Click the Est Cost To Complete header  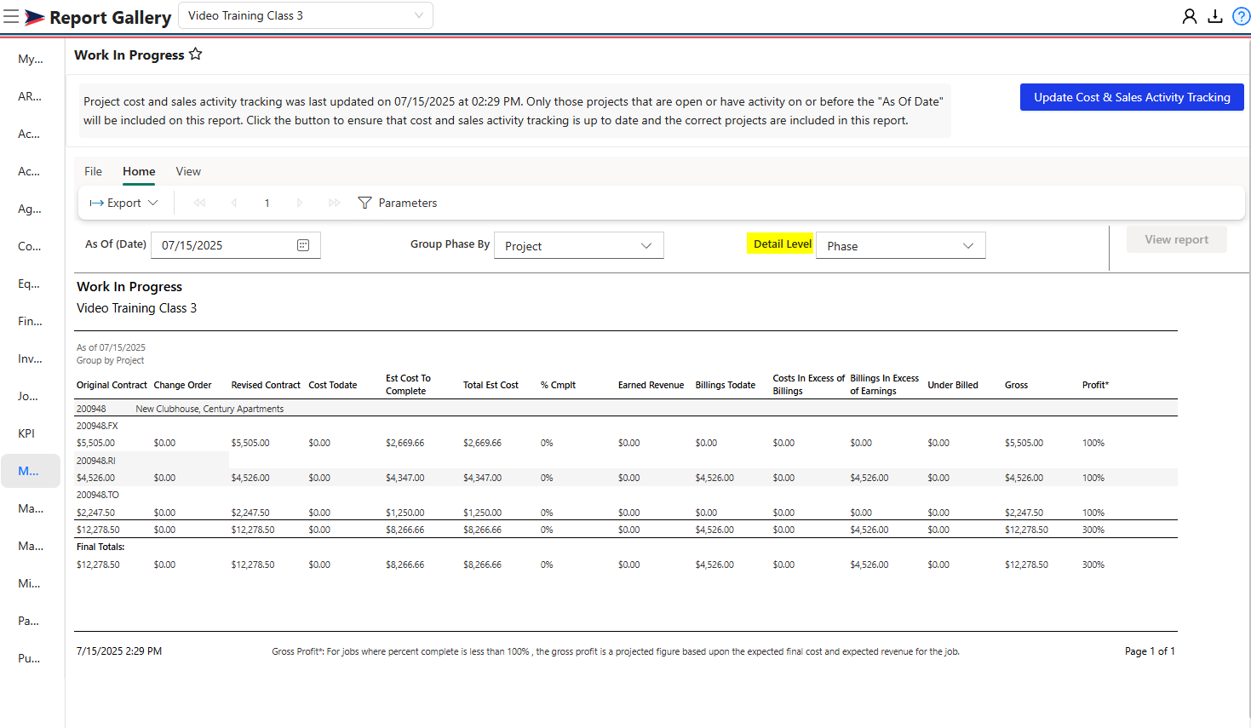tap(408, 385)
